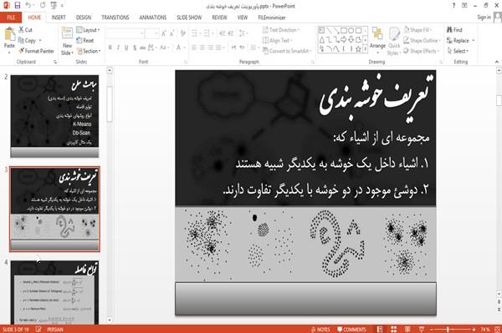
Task: Toggle Bold formatting
Action: pyautogui.click(x=110, y=48)
